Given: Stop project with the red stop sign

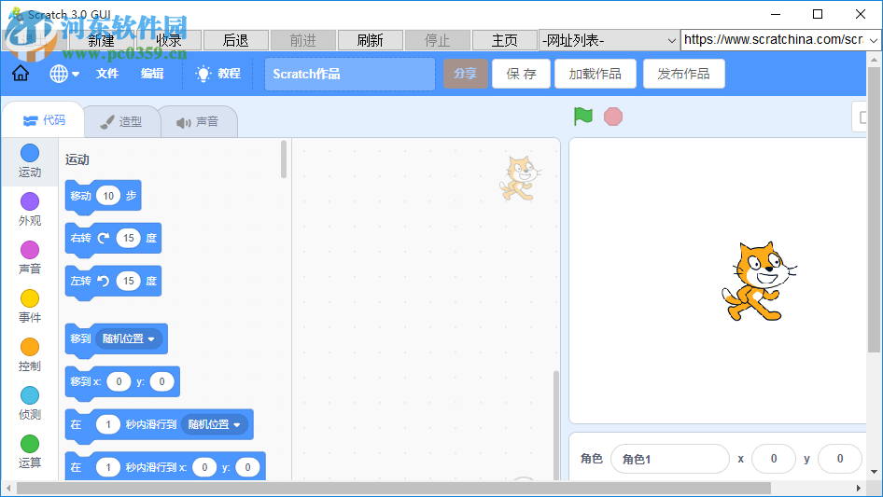Looking at the screenshot, I should point(613,117).
